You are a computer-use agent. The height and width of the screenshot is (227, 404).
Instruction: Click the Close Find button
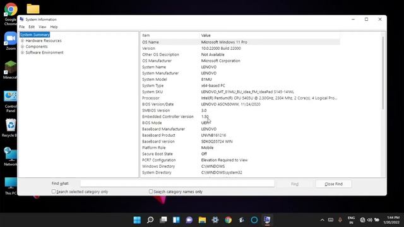click(x=333, y=184)
